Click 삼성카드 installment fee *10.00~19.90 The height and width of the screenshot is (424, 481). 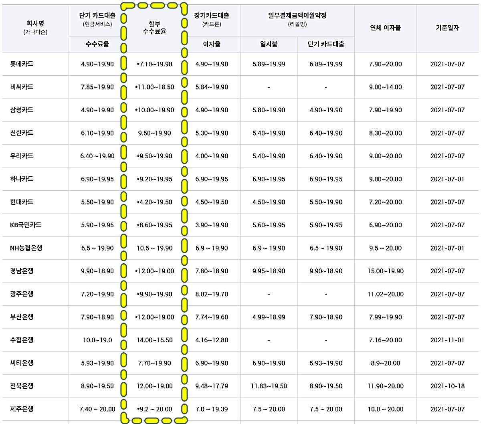pyautogui.click(x=154, y=110)
